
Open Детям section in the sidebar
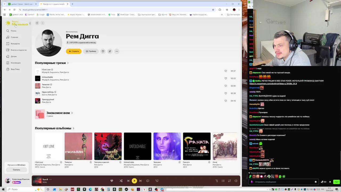(x=11, y=57)
